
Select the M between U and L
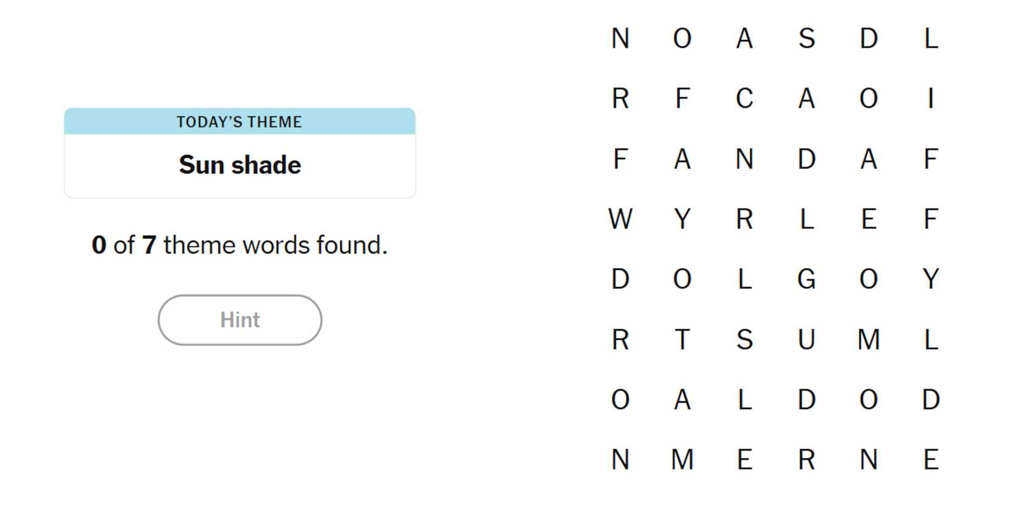(x=869, y=340)
